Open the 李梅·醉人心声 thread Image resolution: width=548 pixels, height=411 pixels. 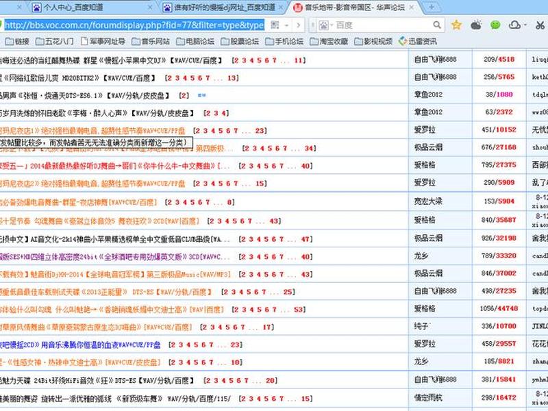pyautogui.click(x=97, y=113)
